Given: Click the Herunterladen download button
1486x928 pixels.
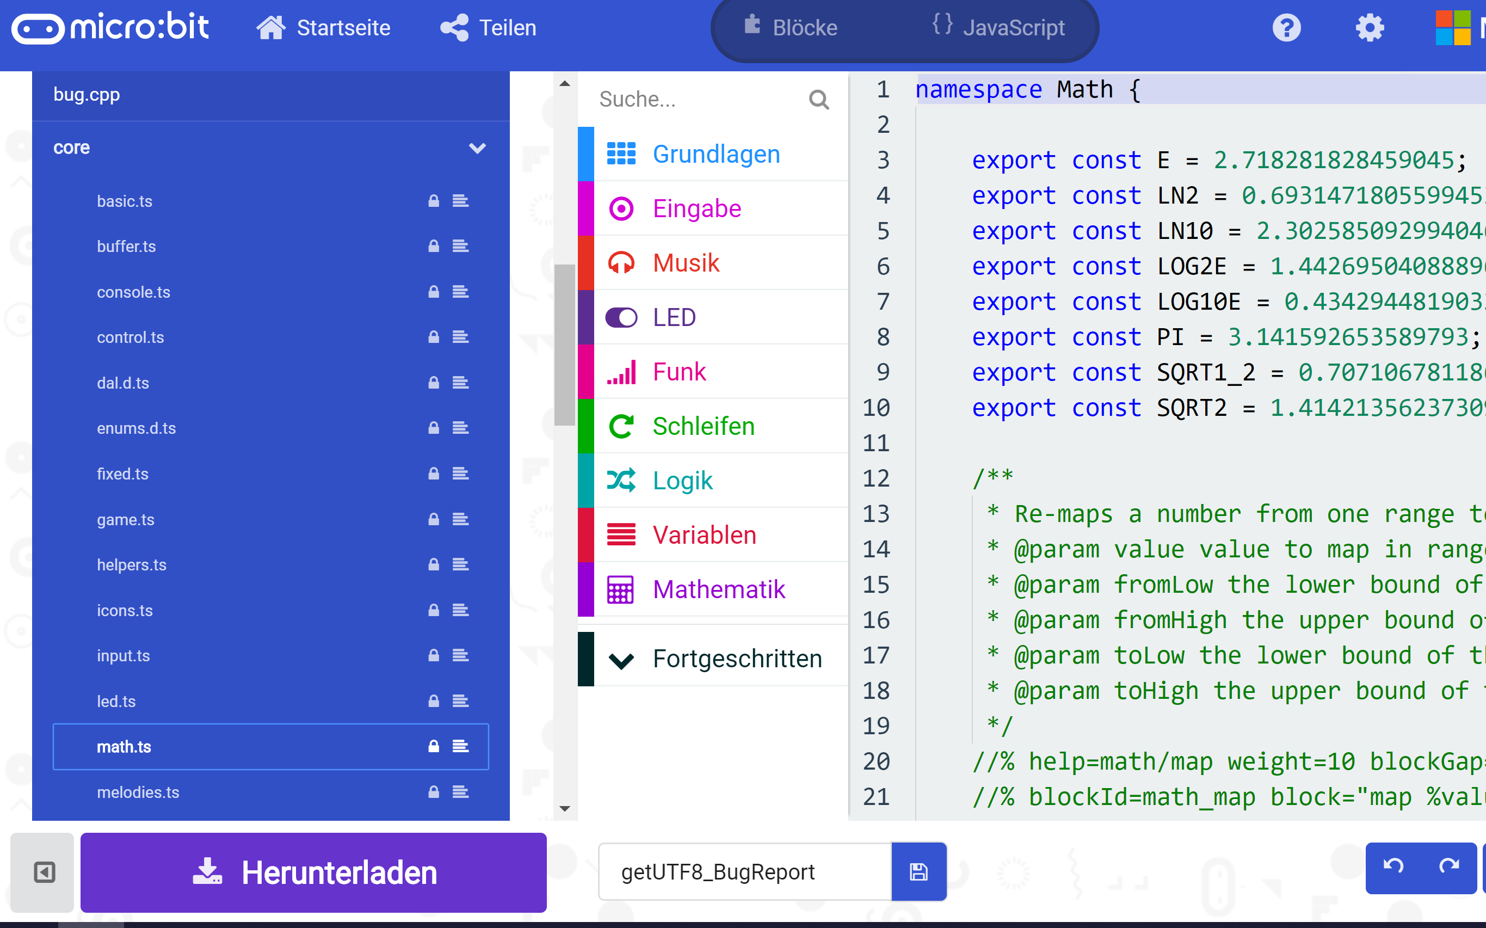Looking at the screenshot, I should tap(313, 872).
